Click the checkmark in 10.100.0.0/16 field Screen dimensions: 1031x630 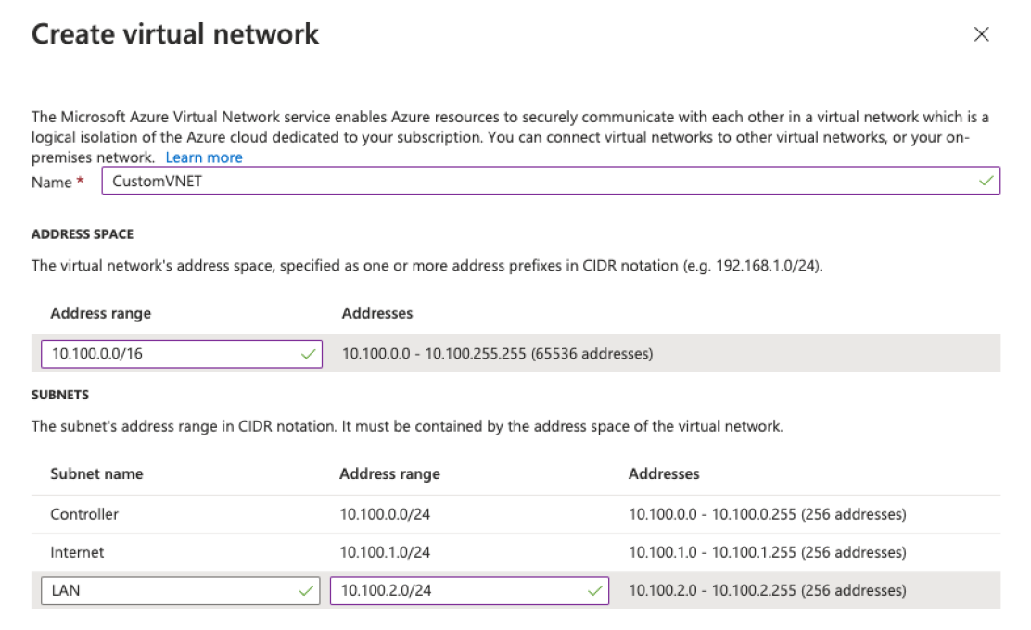pos(308,354)
